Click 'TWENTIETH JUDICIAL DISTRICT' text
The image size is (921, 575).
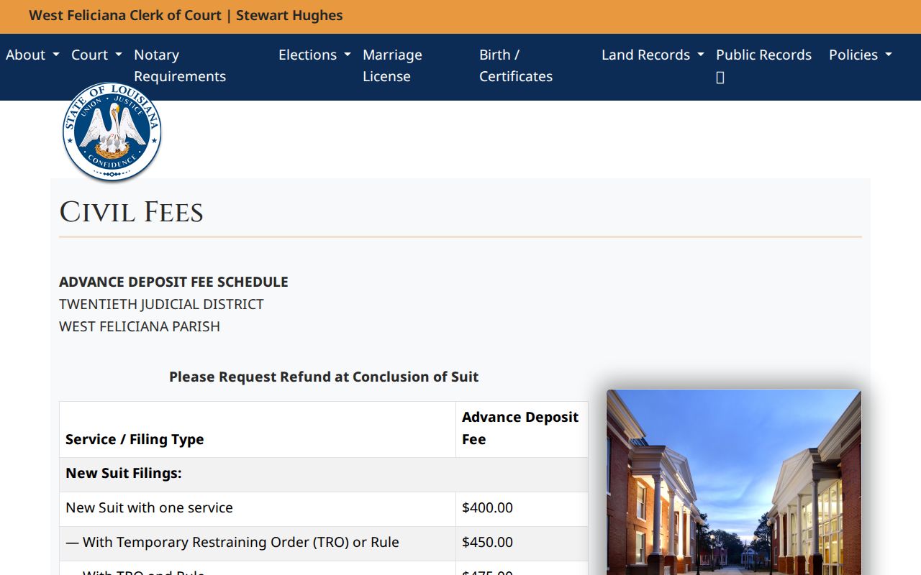[161, 304]
